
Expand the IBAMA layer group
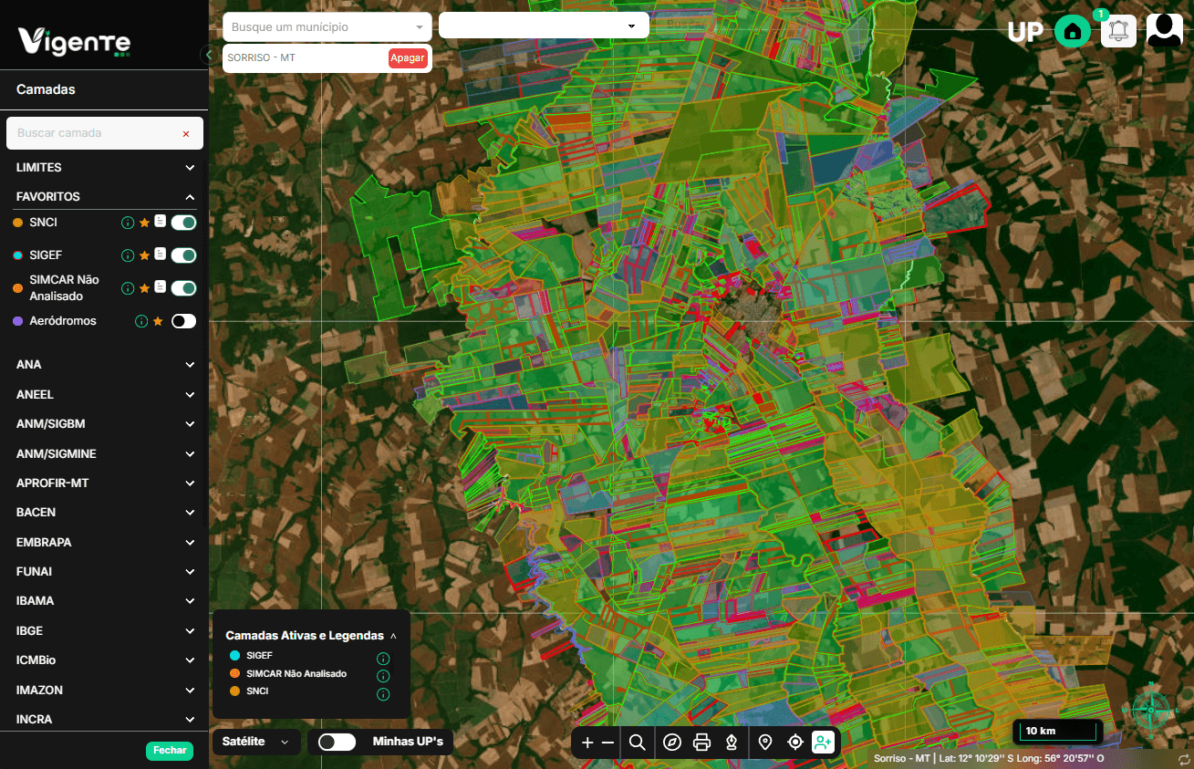click(x=104, y=601)
